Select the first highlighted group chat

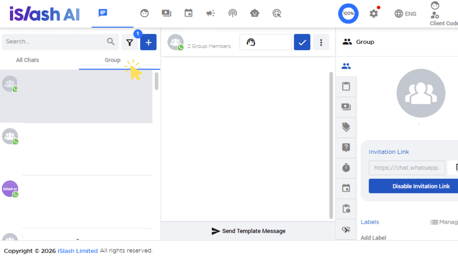tap(76, 96)
